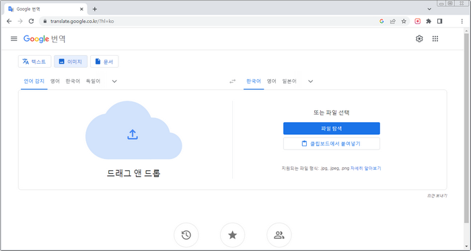This screenshot has height=251, width=471.
Task: Expand the tab search chevron
Action: pos(429,9)
